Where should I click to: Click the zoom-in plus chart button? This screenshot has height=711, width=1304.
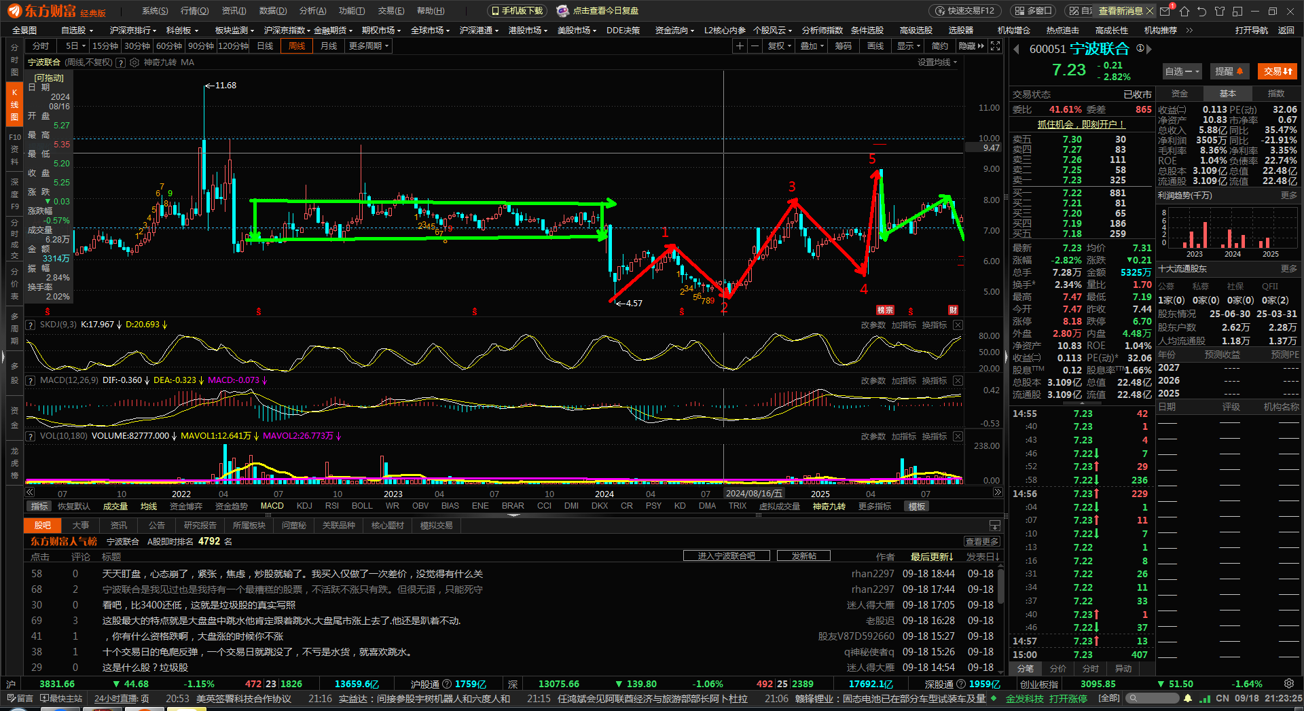(740, 45)
